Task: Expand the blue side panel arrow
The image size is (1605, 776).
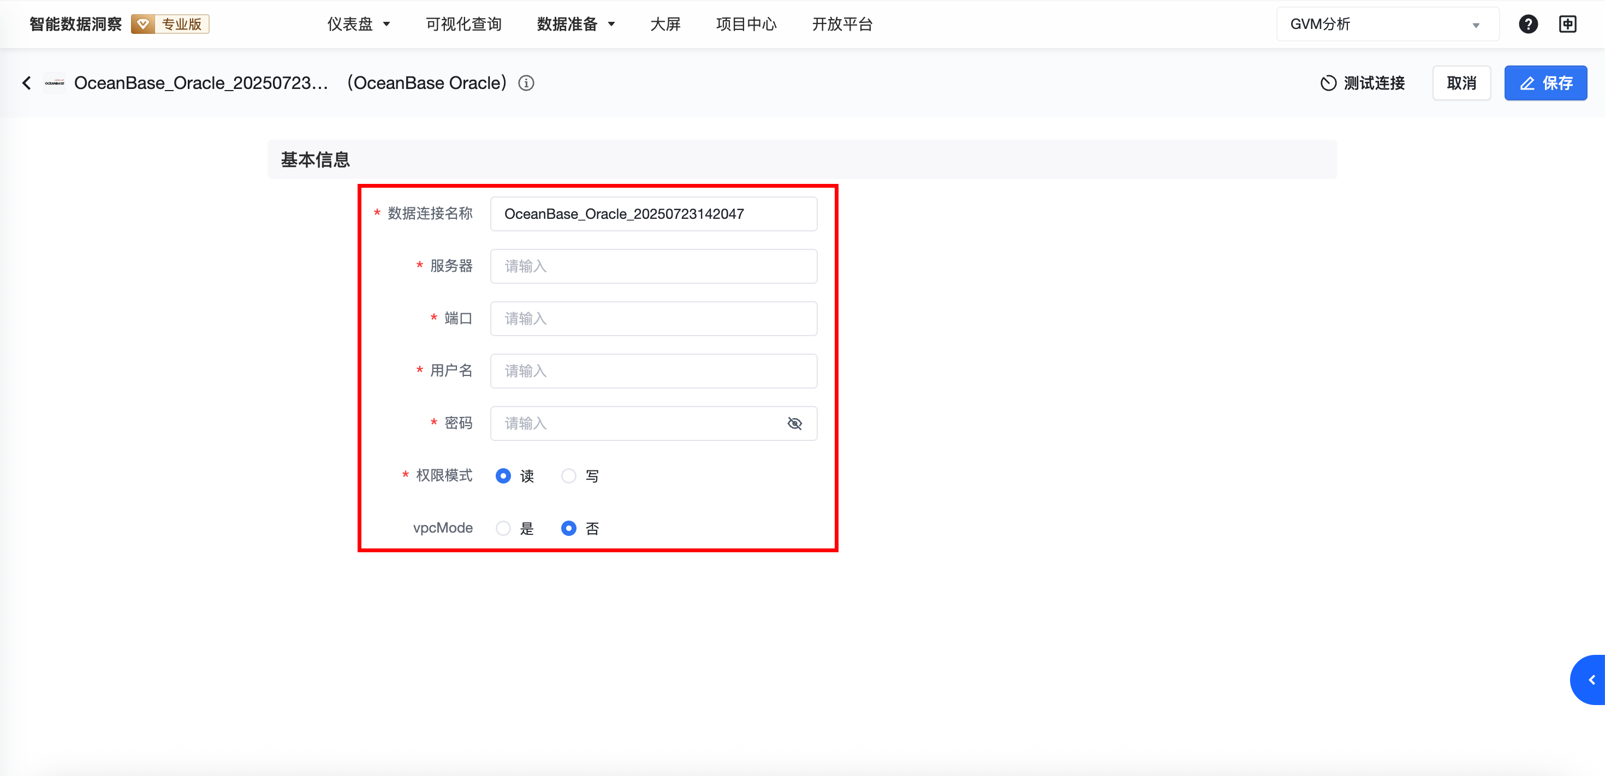Action: [1591, 679]
